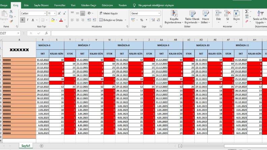Apply yellow fill color bucket
Screen dimensions: 267x150
53,20
